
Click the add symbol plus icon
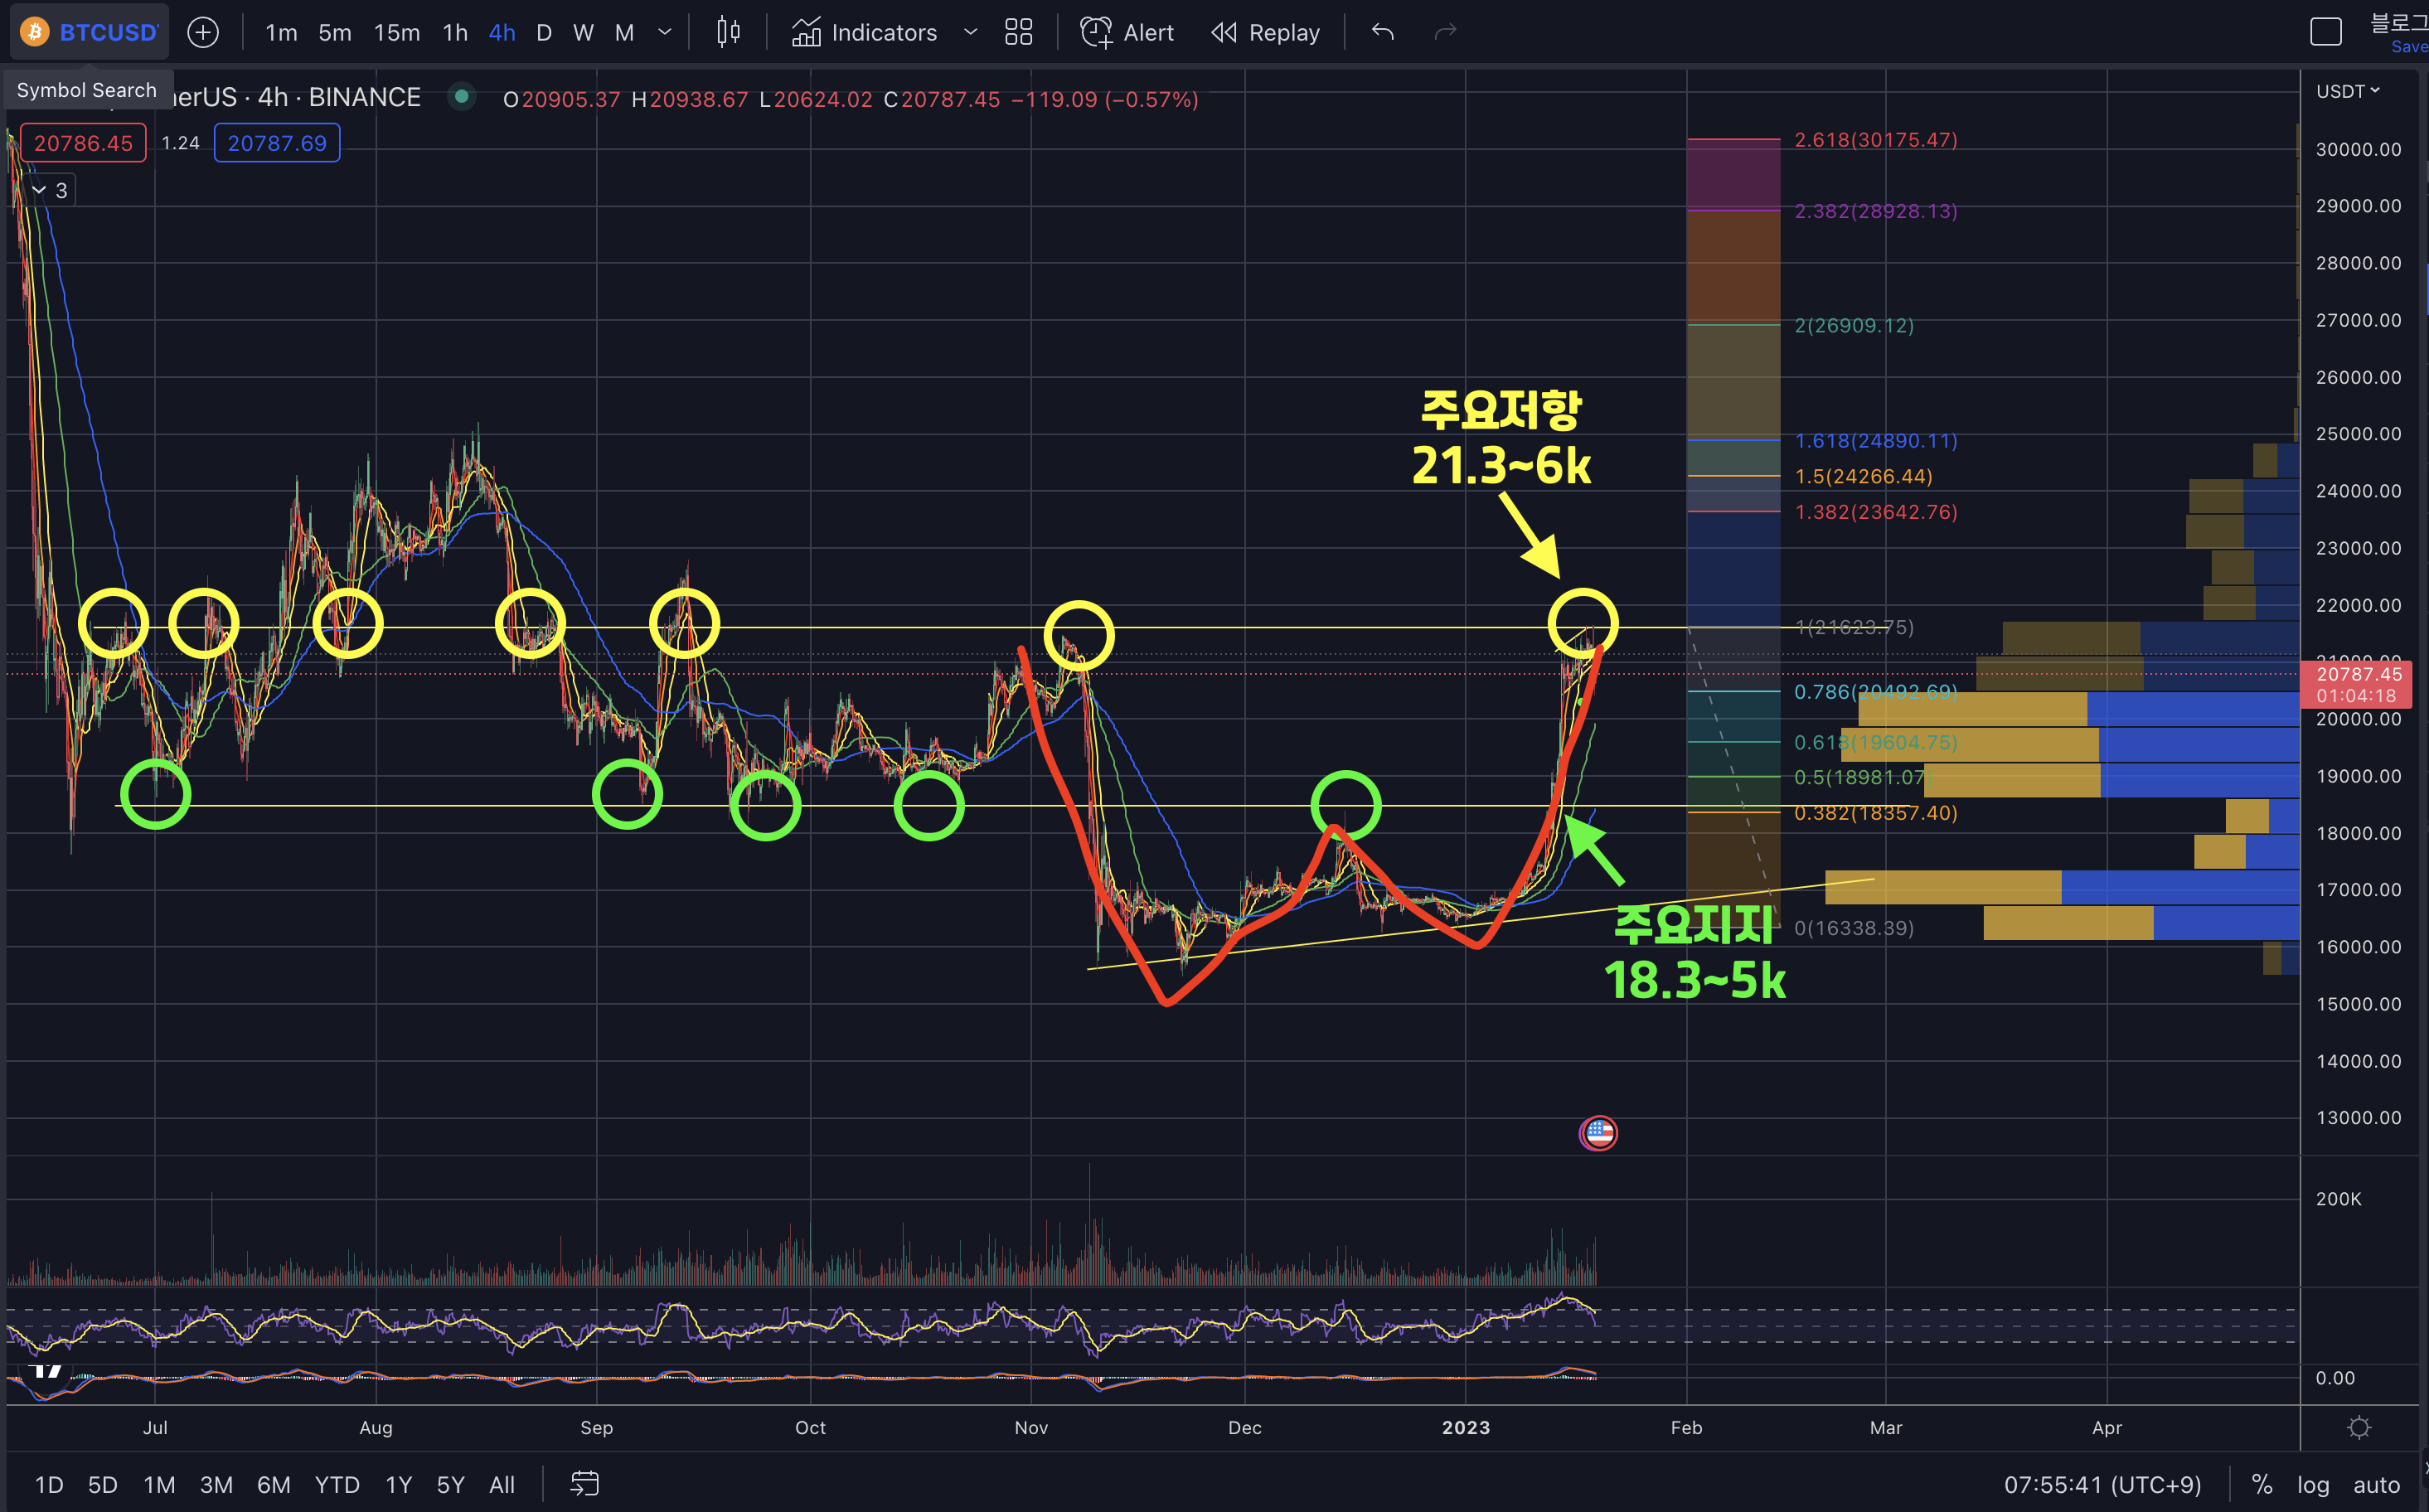203,33
